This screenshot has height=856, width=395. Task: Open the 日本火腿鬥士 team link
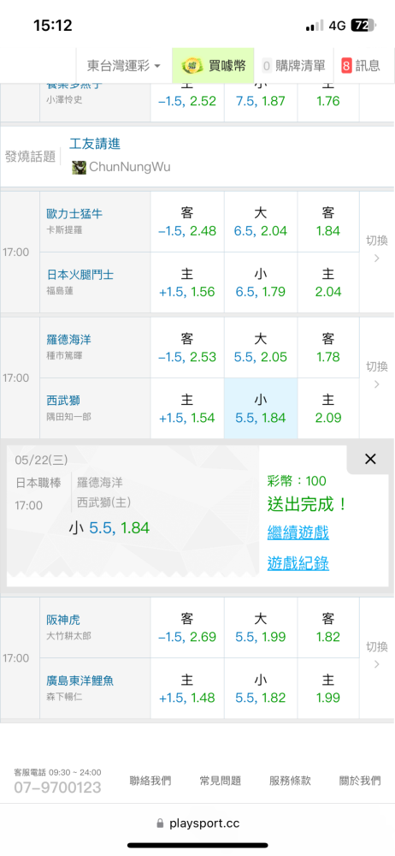coord(80,275)
